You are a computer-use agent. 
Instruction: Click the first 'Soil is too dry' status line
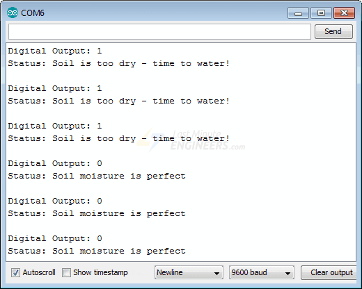[x=118, y=63]
